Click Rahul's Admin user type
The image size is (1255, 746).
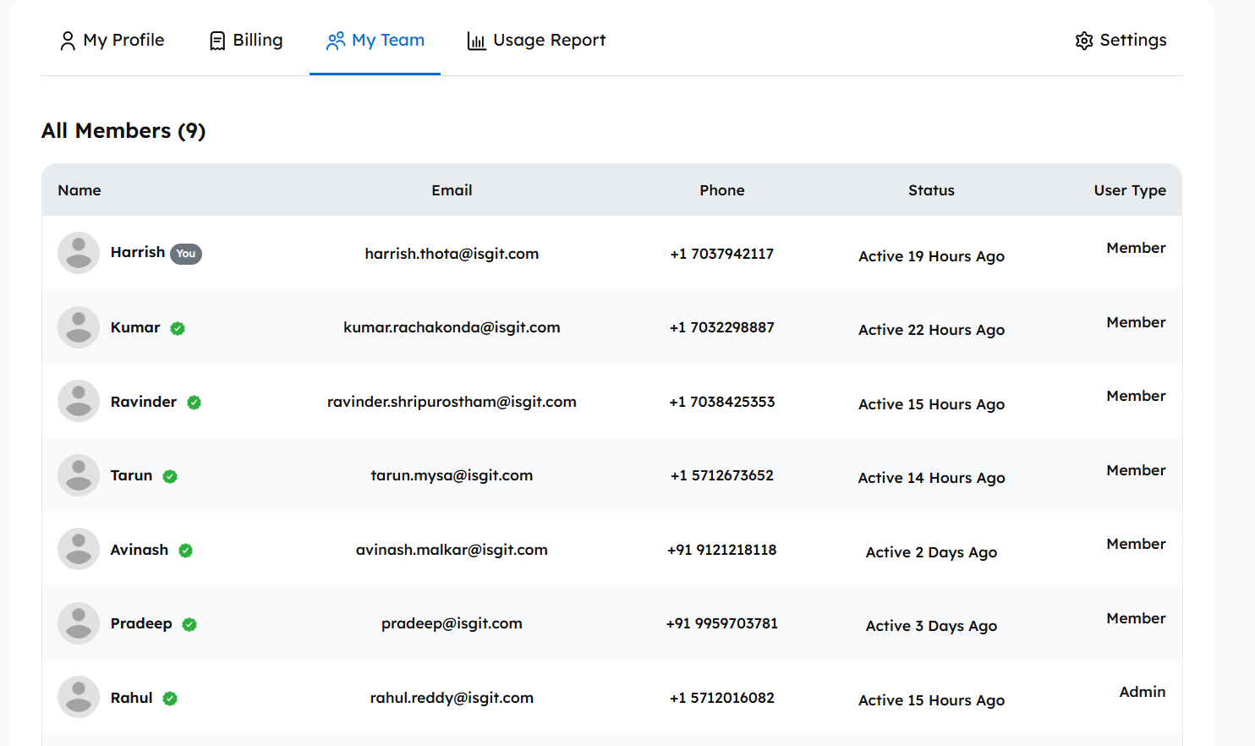(x=1142, y=692)
